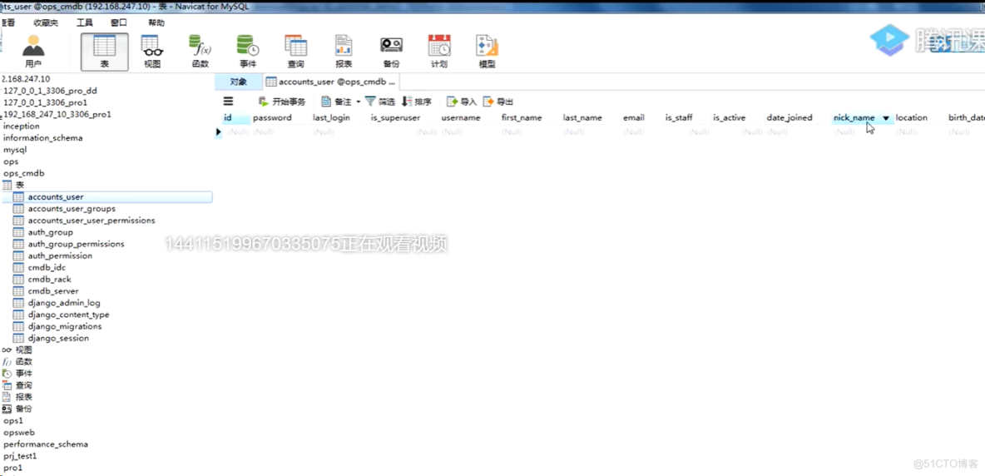This screenshot has height=476, width=985.
Task: Select the auth_group_permissions table
Action: click(x=76, y=244)
